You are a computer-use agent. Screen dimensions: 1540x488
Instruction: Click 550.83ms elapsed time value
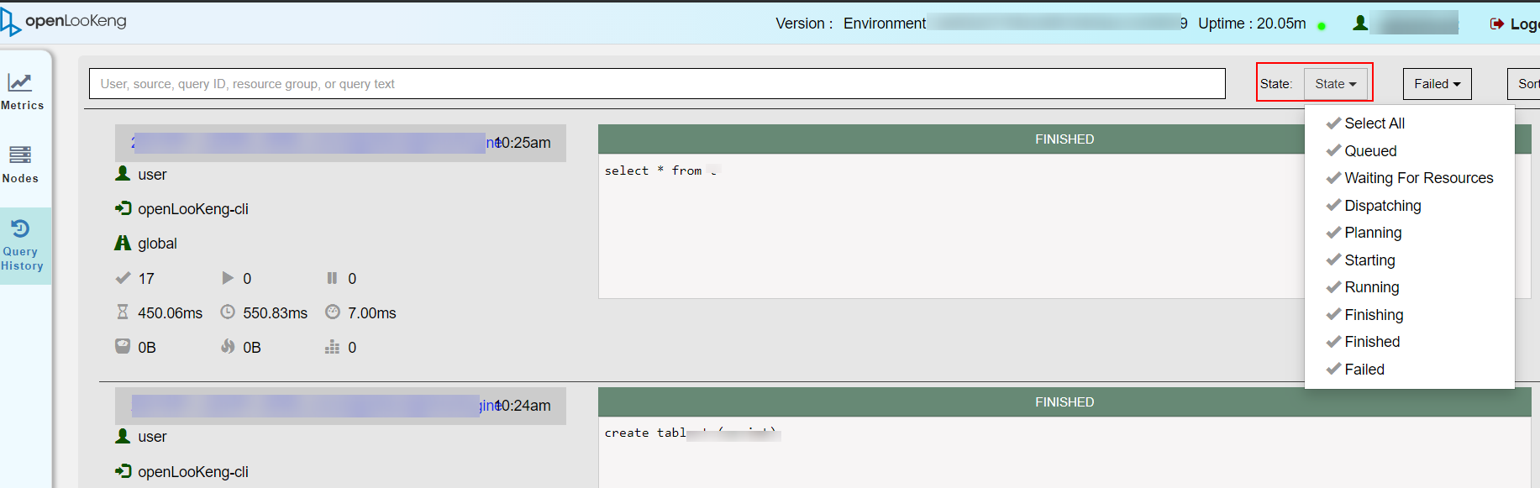(275, 313)
